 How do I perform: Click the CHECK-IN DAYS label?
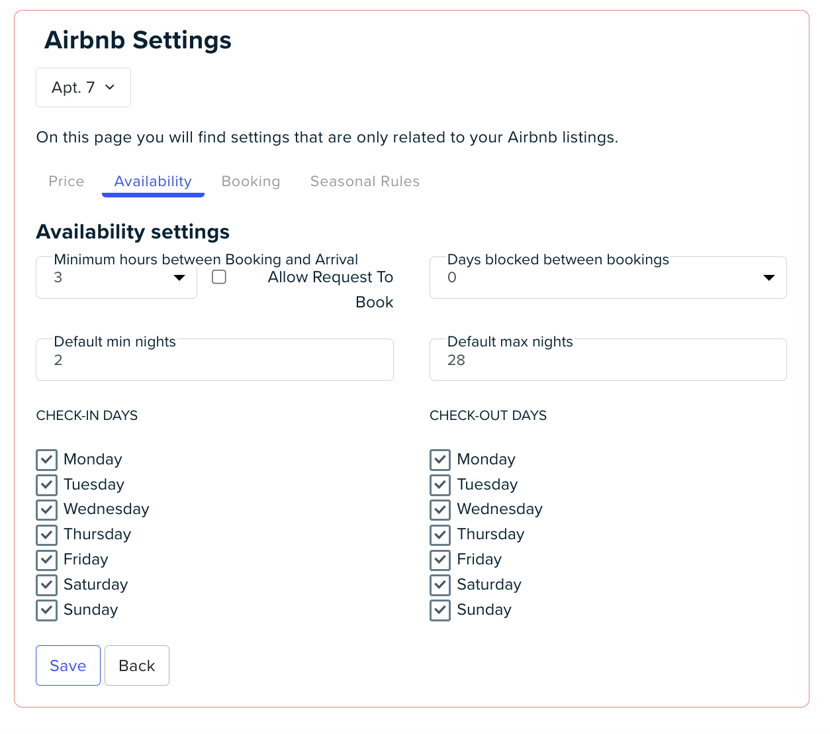pos(87,415)
